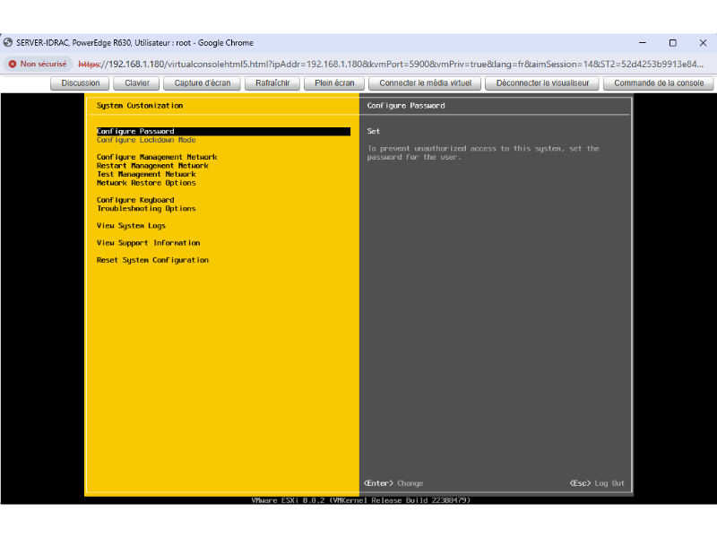The width and height of the screenshot is (717, 538).
Task: Open the Clavier virtual keyboard
Action: pyautogui.click(x=137, y=83)
